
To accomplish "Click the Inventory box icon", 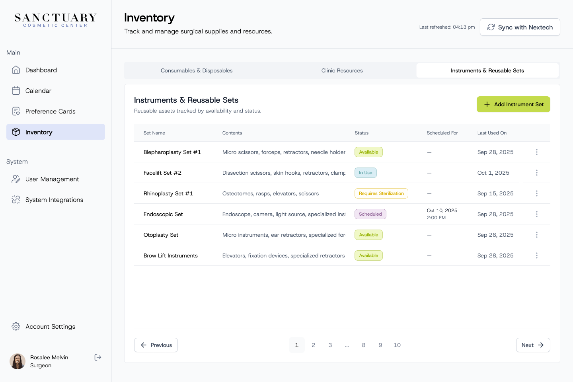I will click(x=16, y=132).
